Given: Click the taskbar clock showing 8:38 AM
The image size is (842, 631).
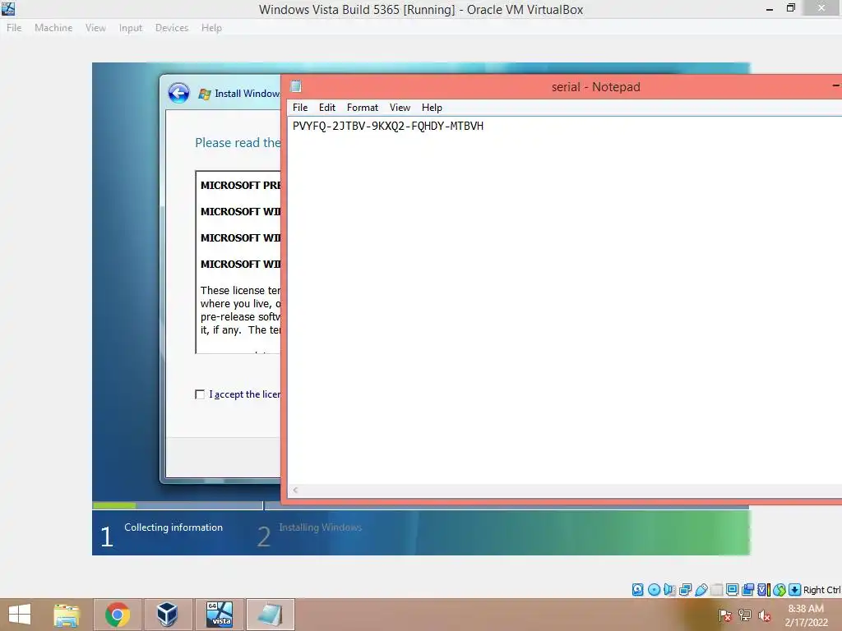Looking at the screenshot, I should coord(806,615).
